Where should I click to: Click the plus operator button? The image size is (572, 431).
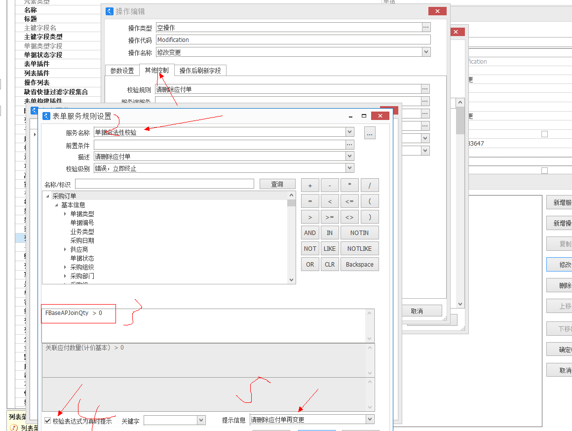(310, 186)
